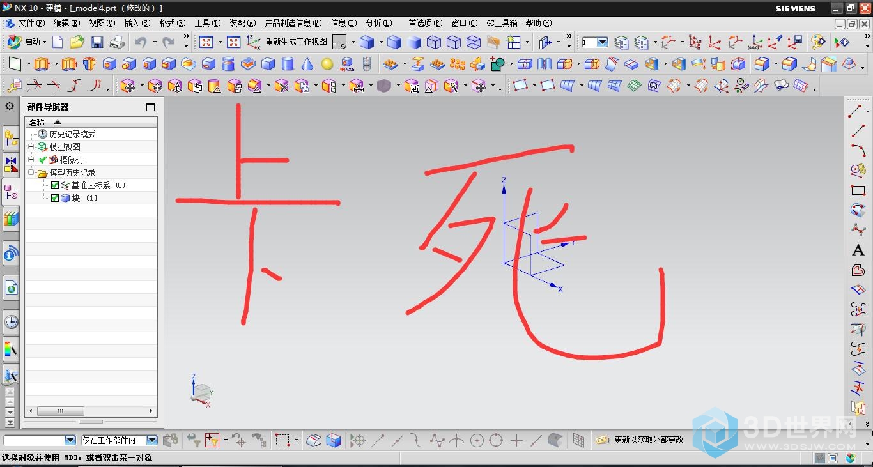Screen dimensions: 873x467
Task: Toggle snap Point on Face option
Action: [556, 440]
